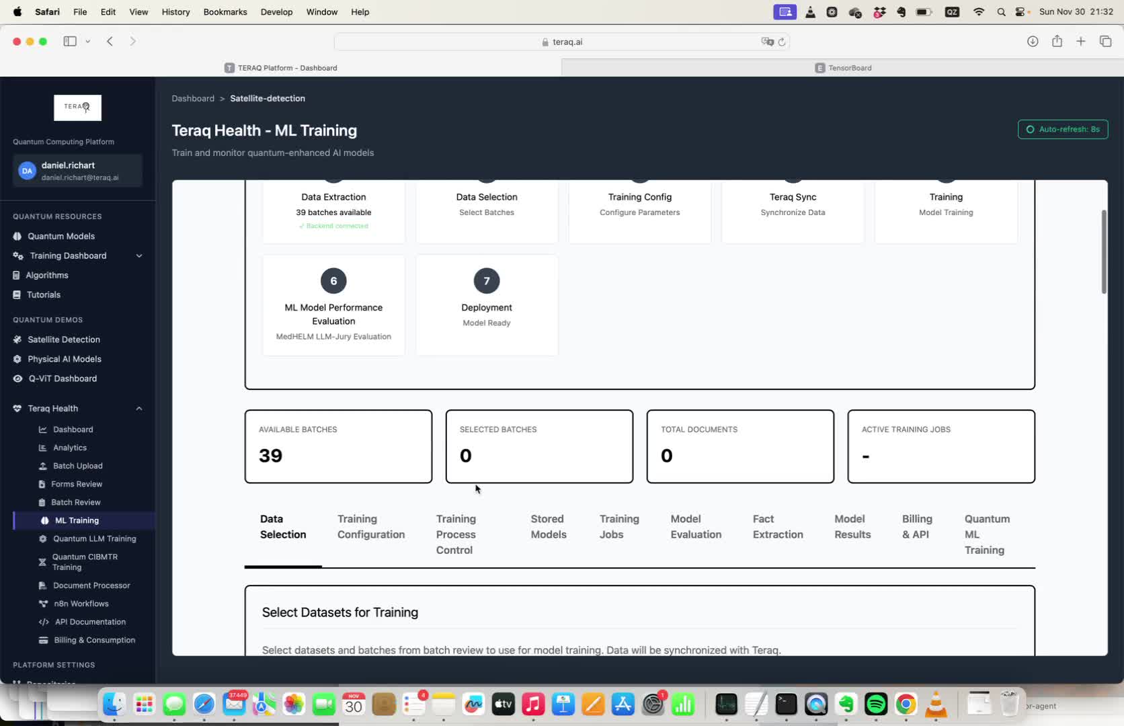Viewport: 1124px width, 726px height.
Task: Click the API Documentation code icon
Action: (x=44, y=622)
